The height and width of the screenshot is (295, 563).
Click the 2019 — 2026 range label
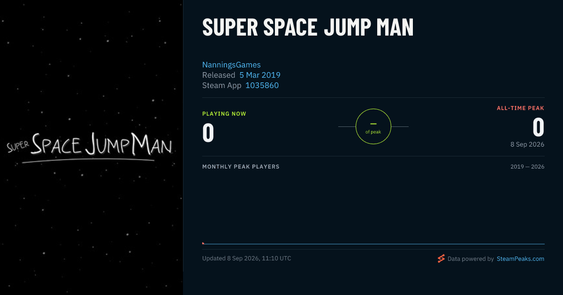[527, 167]
